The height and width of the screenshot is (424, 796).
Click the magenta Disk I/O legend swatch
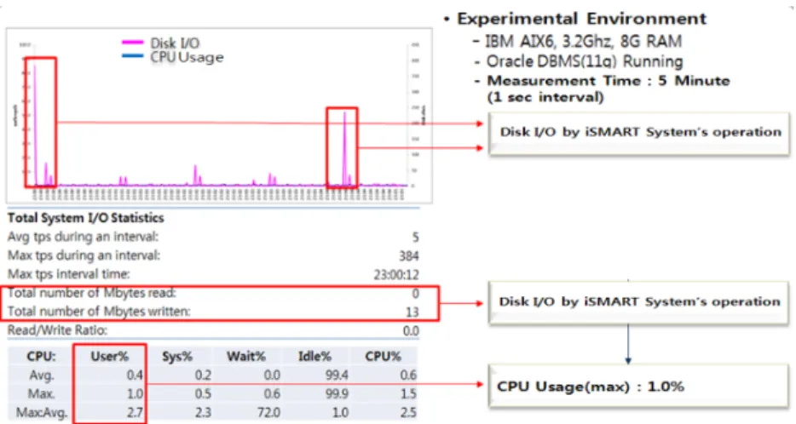click(132, 43)
